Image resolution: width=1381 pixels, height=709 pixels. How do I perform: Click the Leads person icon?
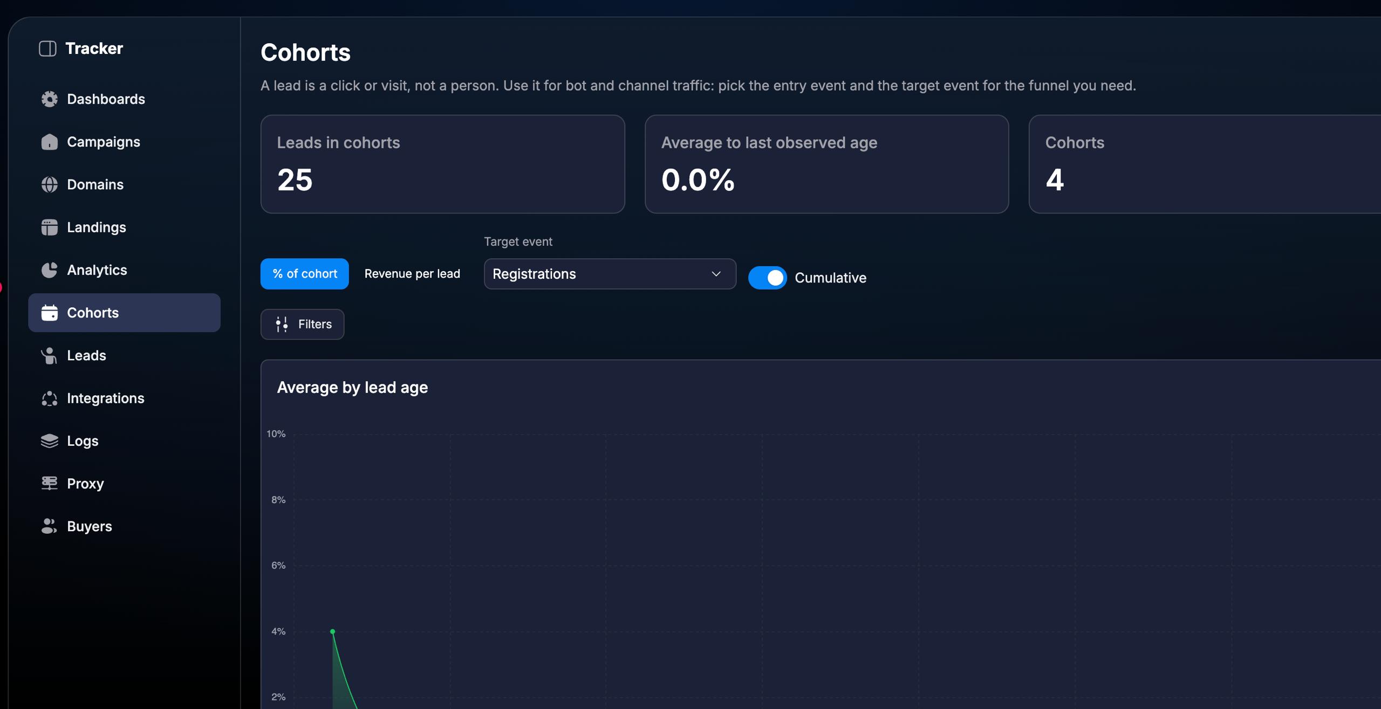coord(49,355)
